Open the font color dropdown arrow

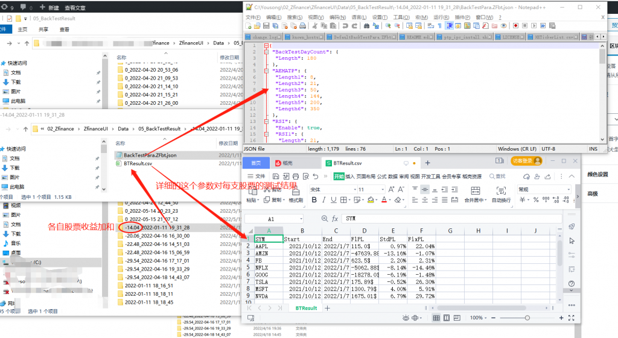coord(390,200)
